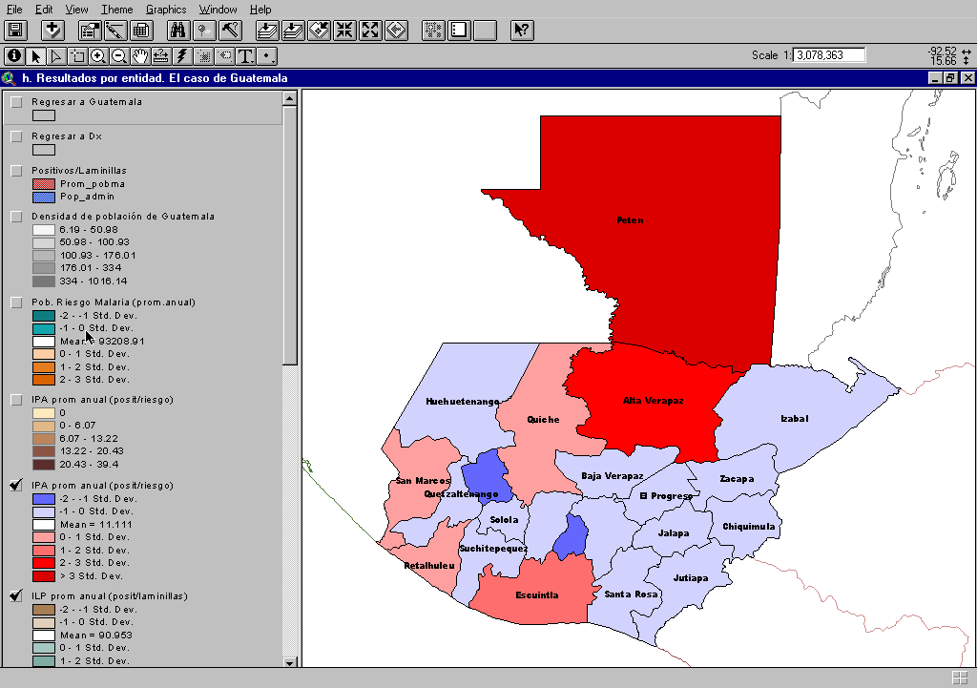Click the Scale input field
This screenshot has width=977, height=688.
coord(829,55)
